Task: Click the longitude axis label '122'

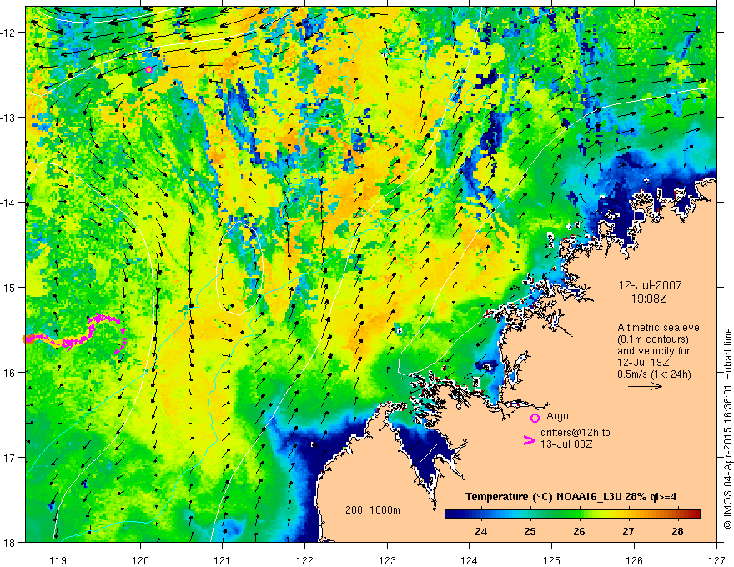Action: click(304, 560)
